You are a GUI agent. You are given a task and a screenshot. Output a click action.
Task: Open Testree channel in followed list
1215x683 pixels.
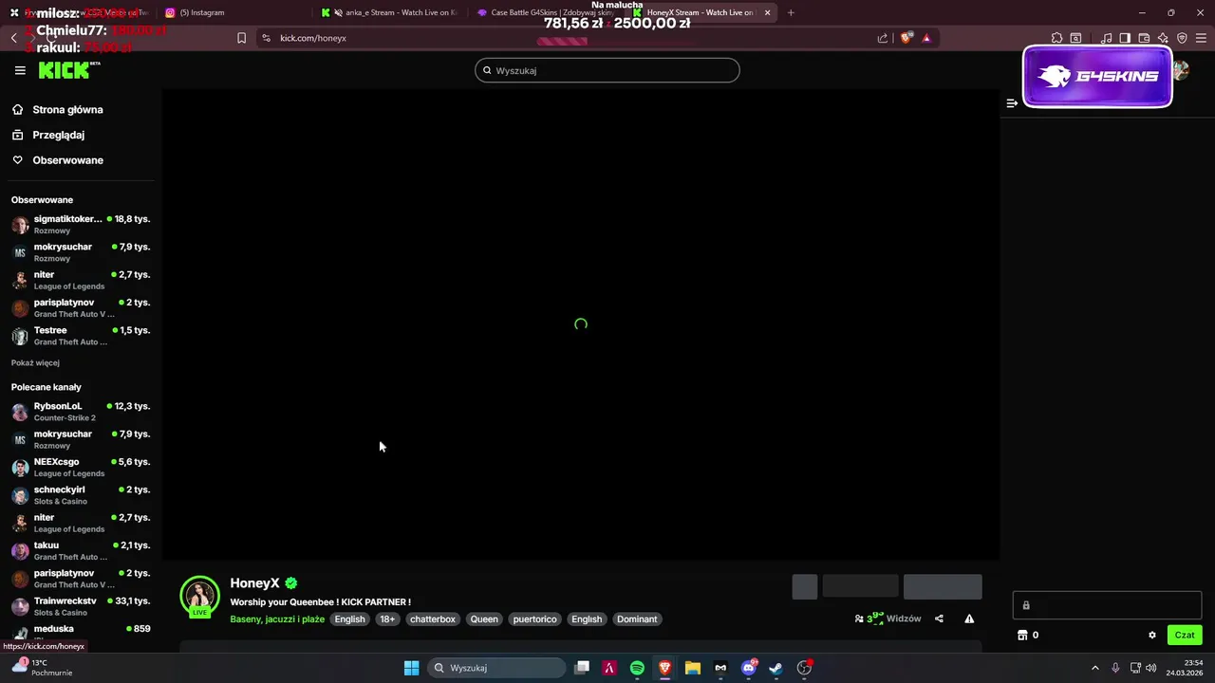[81, 336]
